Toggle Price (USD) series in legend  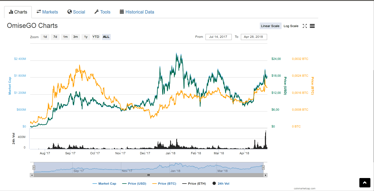click(134, 184)
